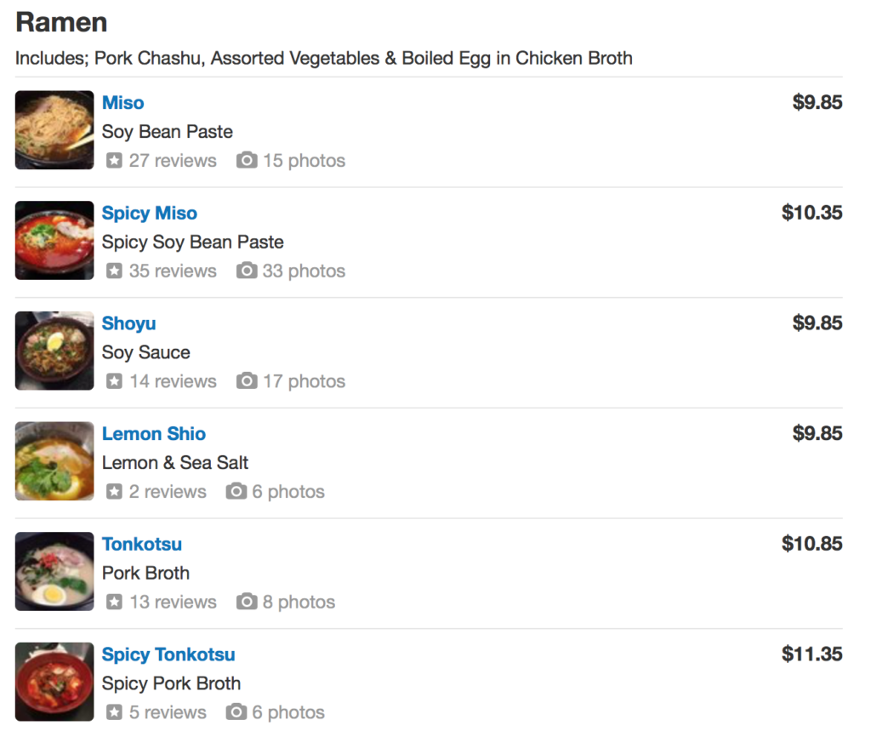View Spicy Tonkotsu's 6 photos

(x=287, y=712)
